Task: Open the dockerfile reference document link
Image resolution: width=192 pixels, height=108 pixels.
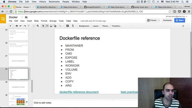Action: 79,92
